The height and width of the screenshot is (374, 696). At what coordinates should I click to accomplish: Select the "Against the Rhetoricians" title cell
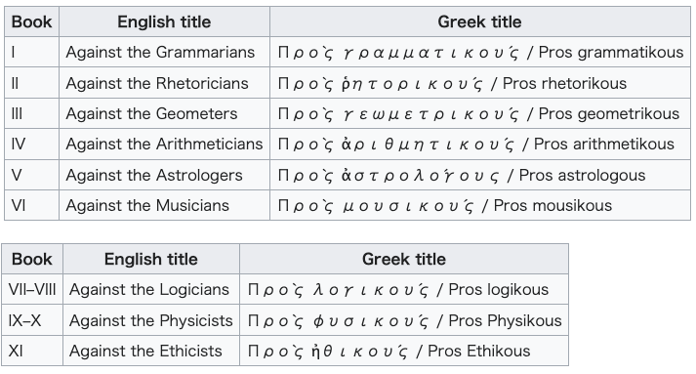[164, 83]
